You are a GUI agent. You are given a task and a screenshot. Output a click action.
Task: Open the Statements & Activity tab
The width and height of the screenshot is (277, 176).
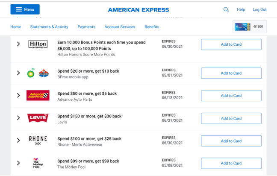(49, 27)
